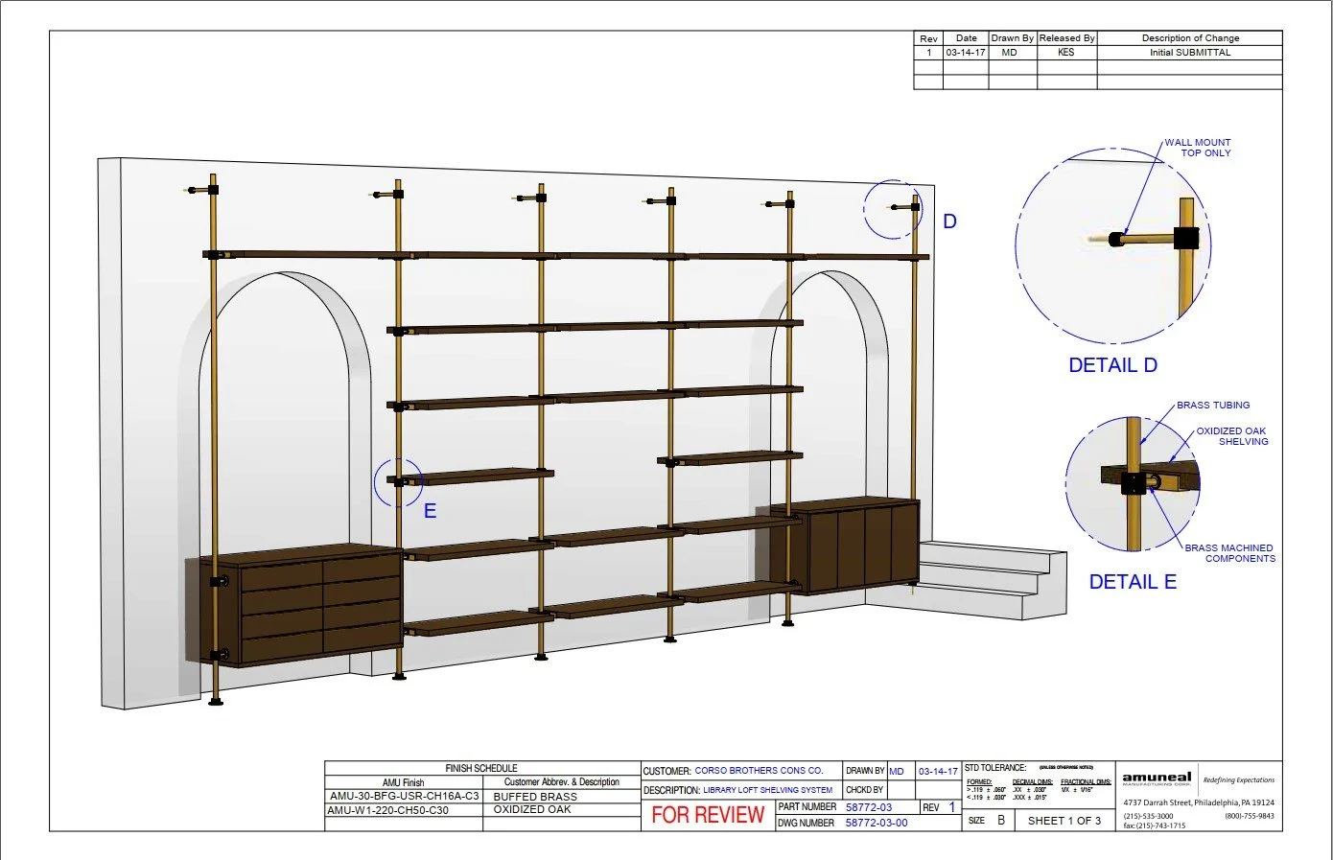Select the Drawn By header in the revision table

tap(1012, 38)
